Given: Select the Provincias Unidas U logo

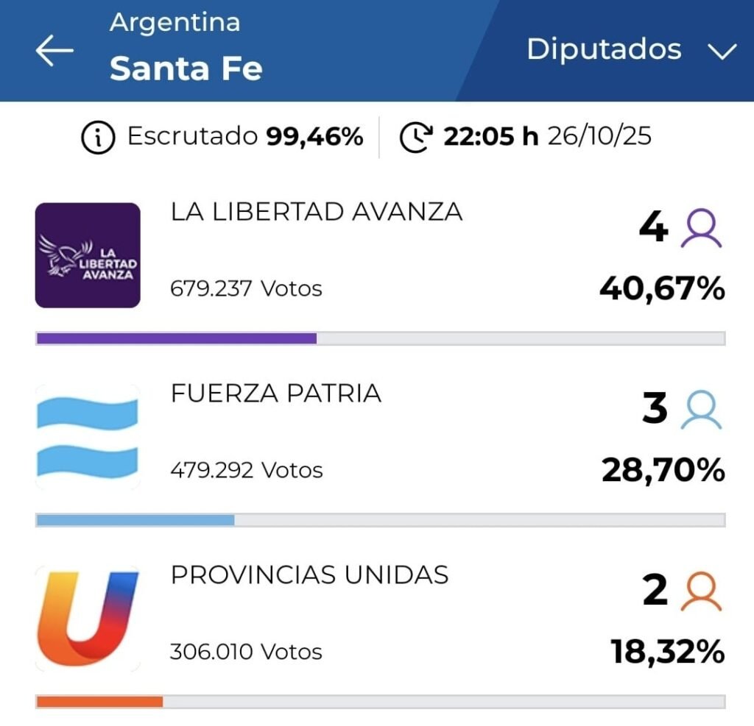Looking at the screenshot, I should (88, 619).
